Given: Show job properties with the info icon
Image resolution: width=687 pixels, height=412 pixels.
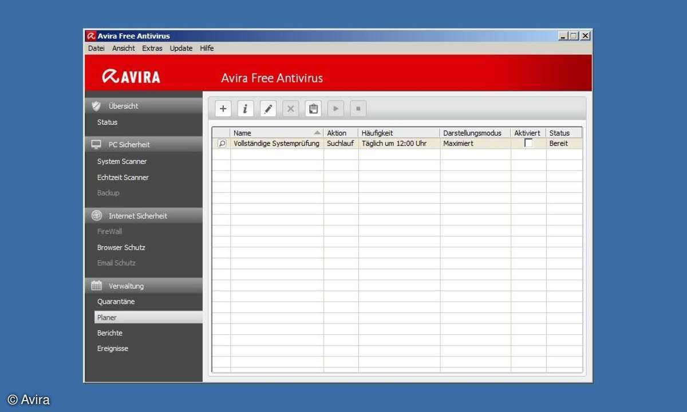Looking at the screenshot, I should tap(246, 109).
